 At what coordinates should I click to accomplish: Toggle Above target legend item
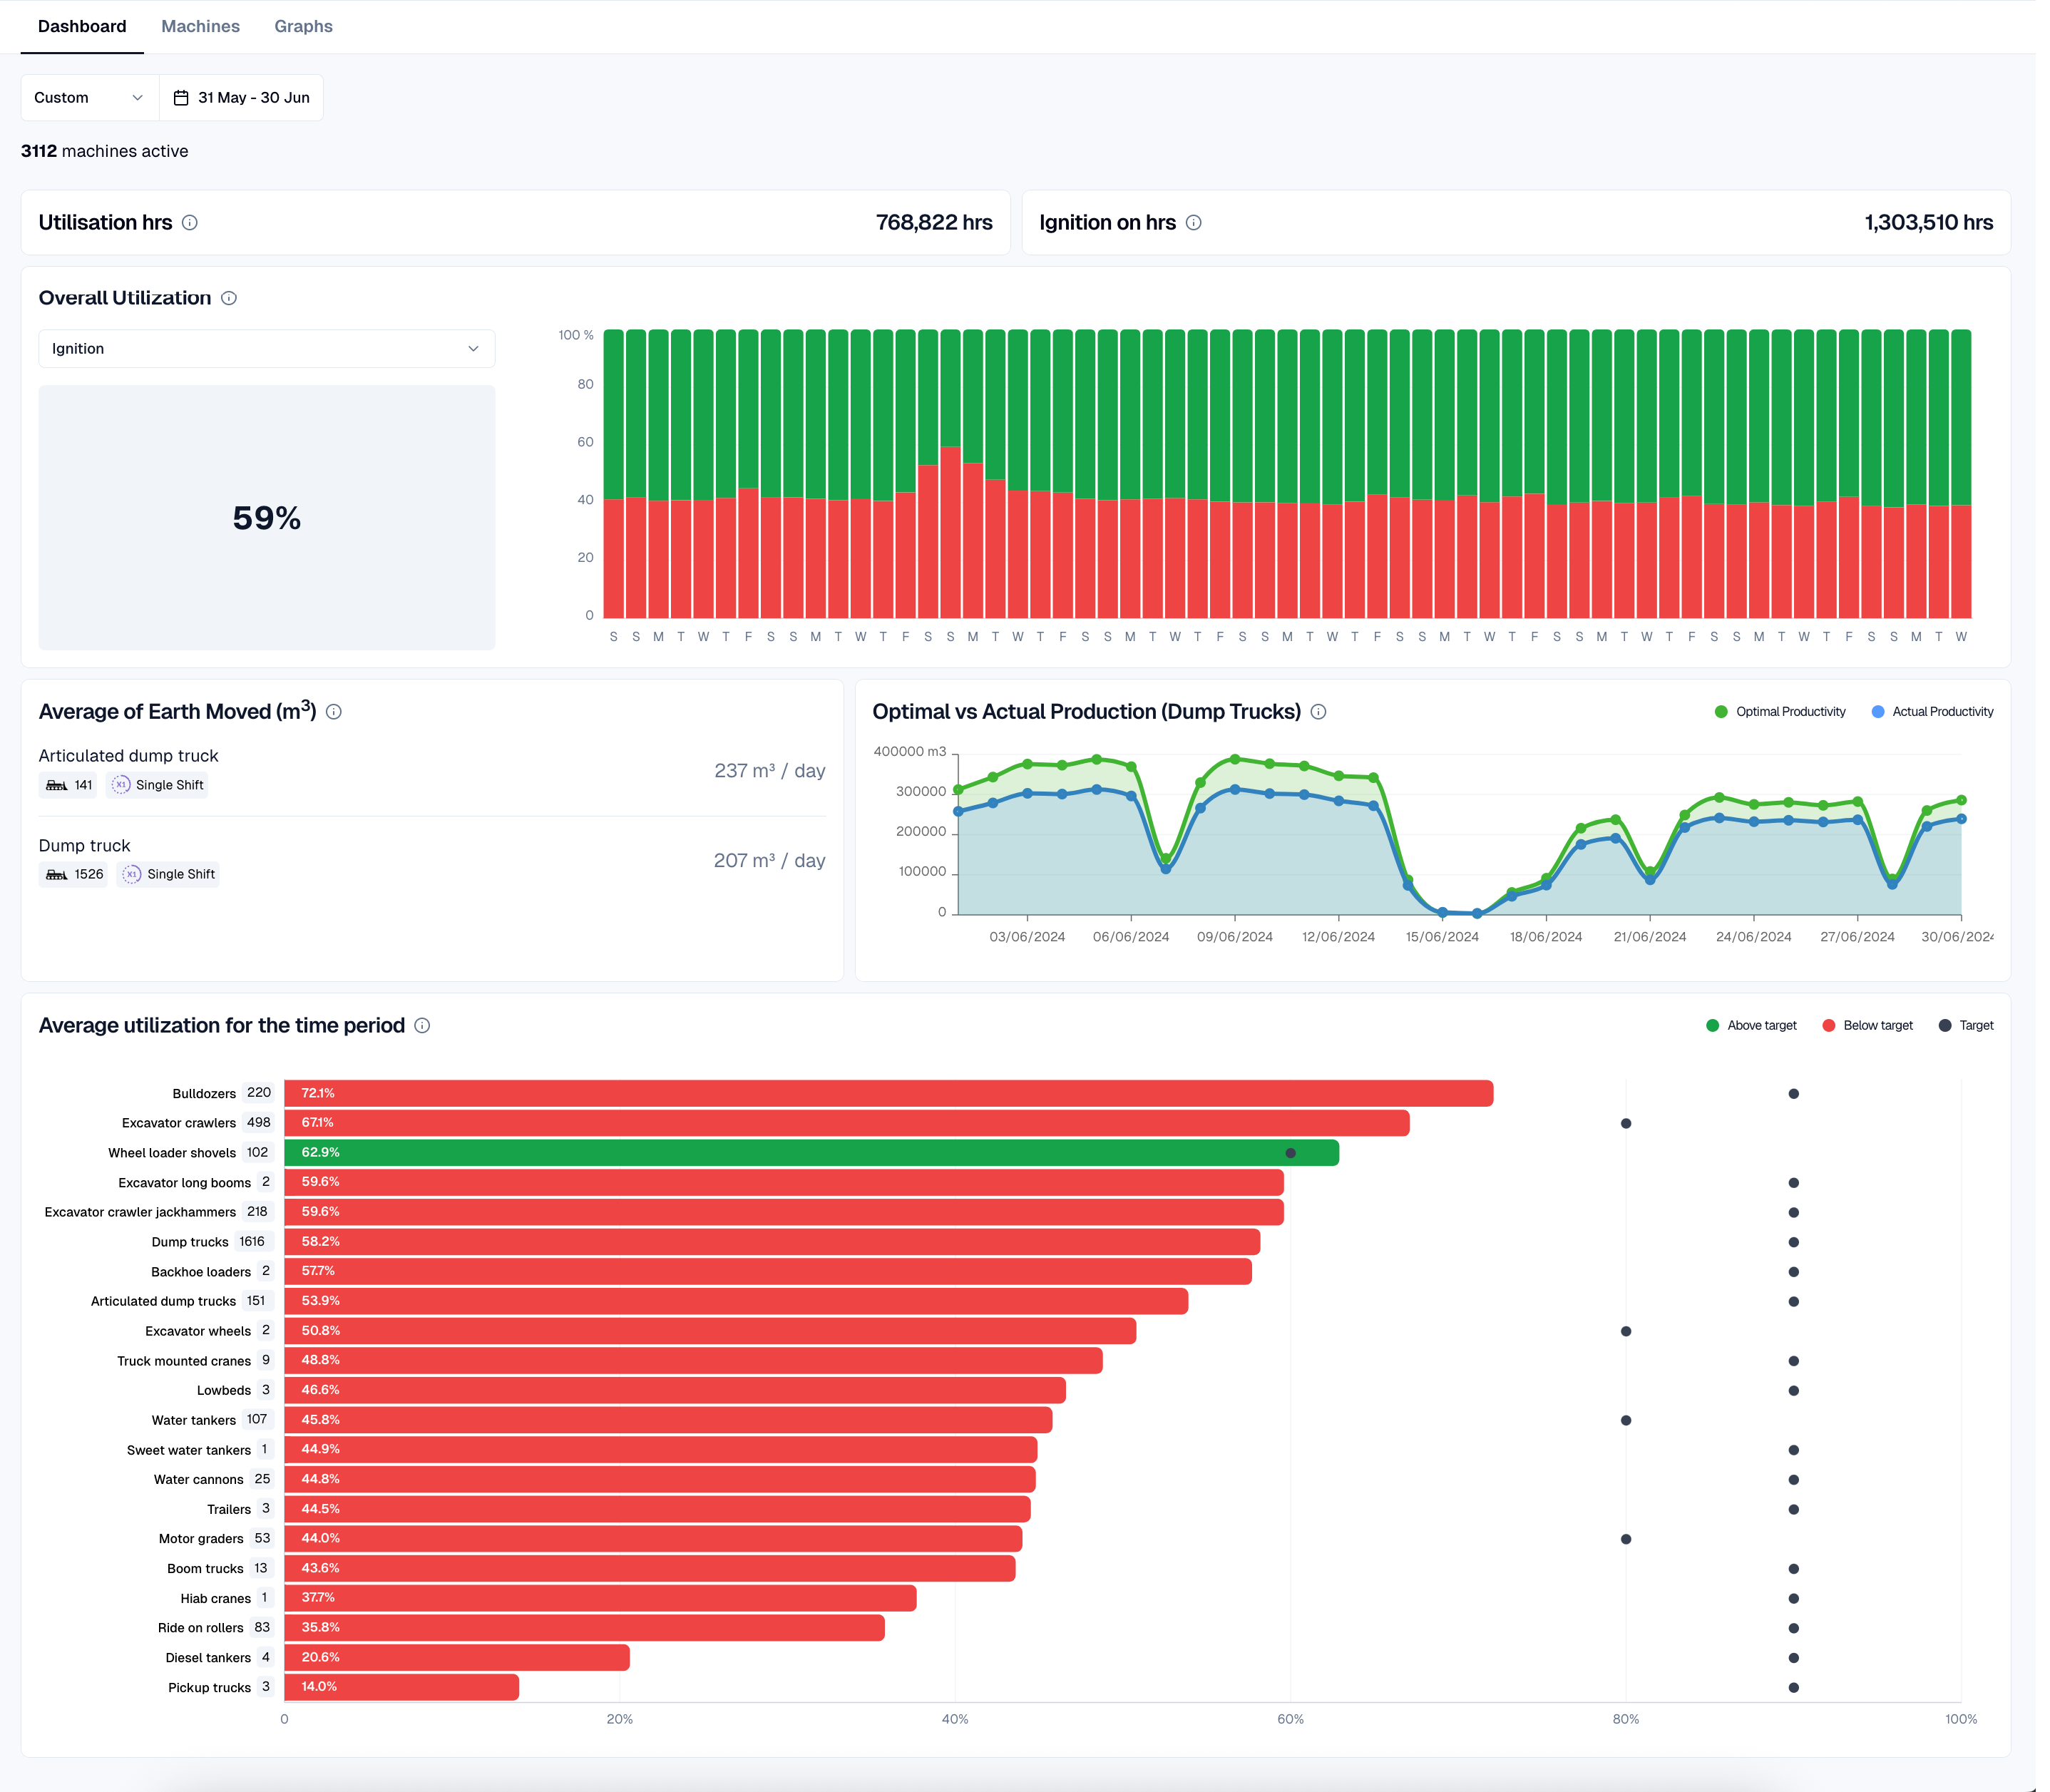(x=1751, y=1026)
